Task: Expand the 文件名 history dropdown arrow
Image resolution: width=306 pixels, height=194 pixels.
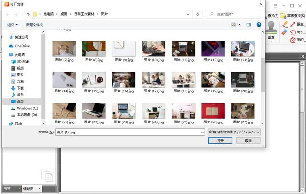Action: (x=202, y=132)
